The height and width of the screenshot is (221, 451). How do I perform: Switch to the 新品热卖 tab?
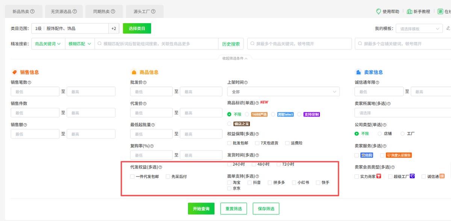coord(23,11)
